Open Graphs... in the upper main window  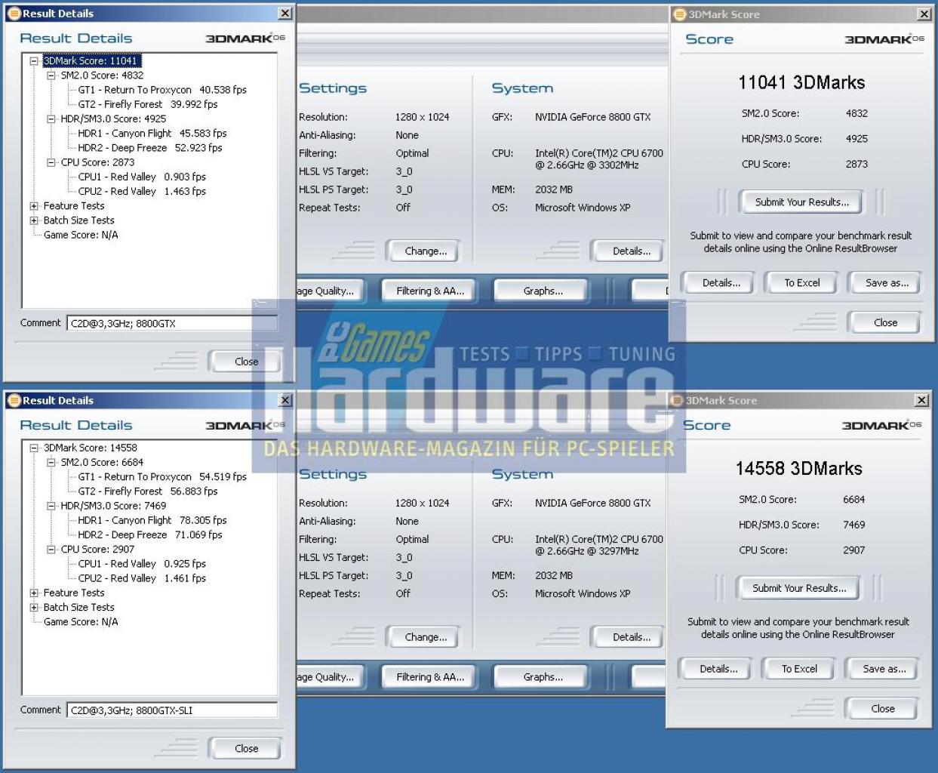543,291
